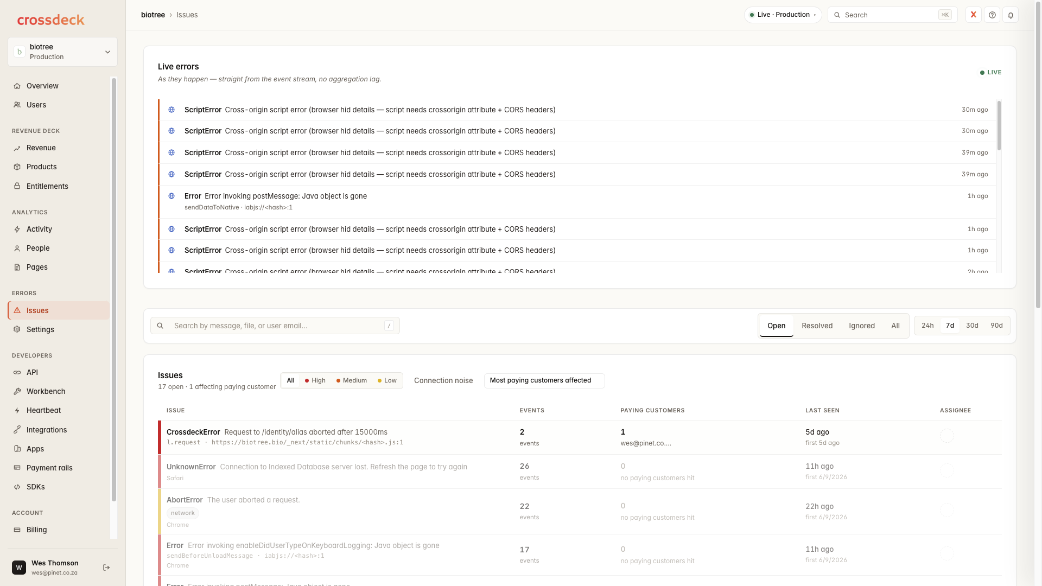
Task: Switch to the Resolved issues tab
Action: click(817, 326)
